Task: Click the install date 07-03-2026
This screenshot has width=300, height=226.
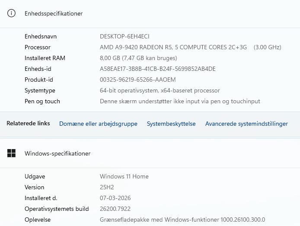Action: 115,198
